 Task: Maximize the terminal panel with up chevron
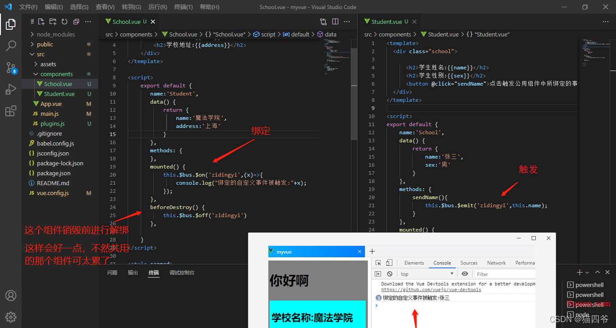pos(598,273)
